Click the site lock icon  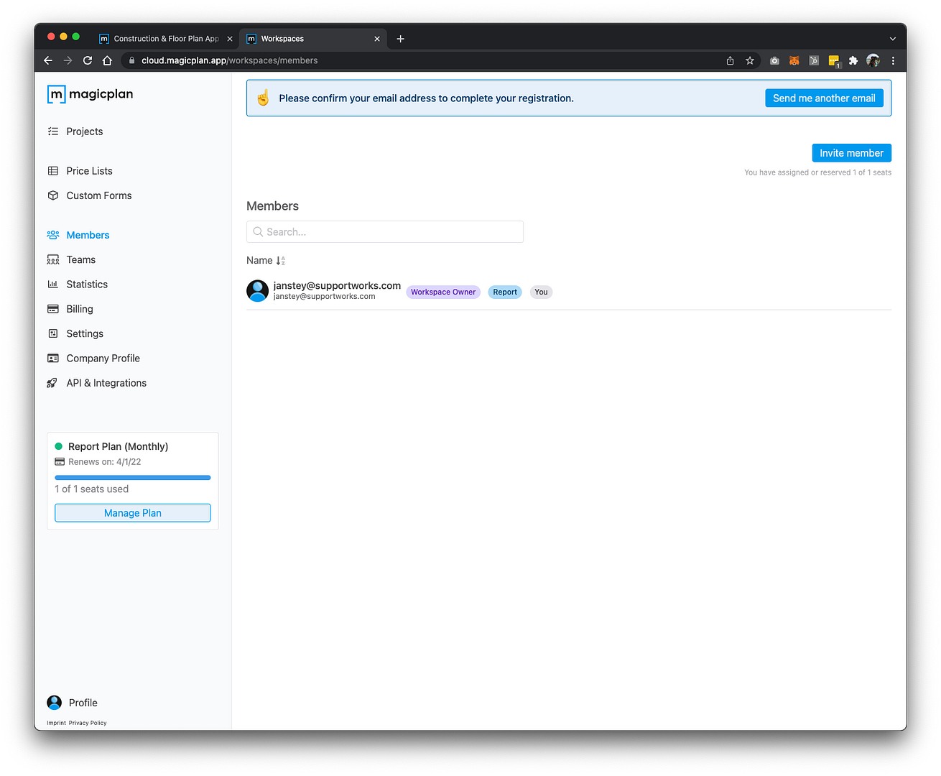click(x=131, y=60)
